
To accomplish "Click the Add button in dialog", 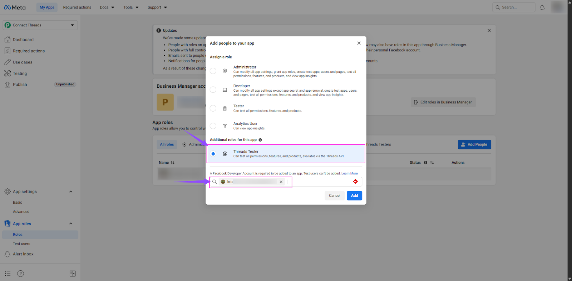I will (354, 195).
